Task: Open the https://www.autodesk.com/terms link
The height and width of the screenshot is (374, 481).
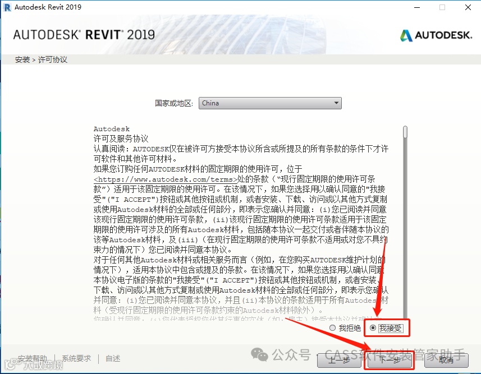Action: [166, 179]
